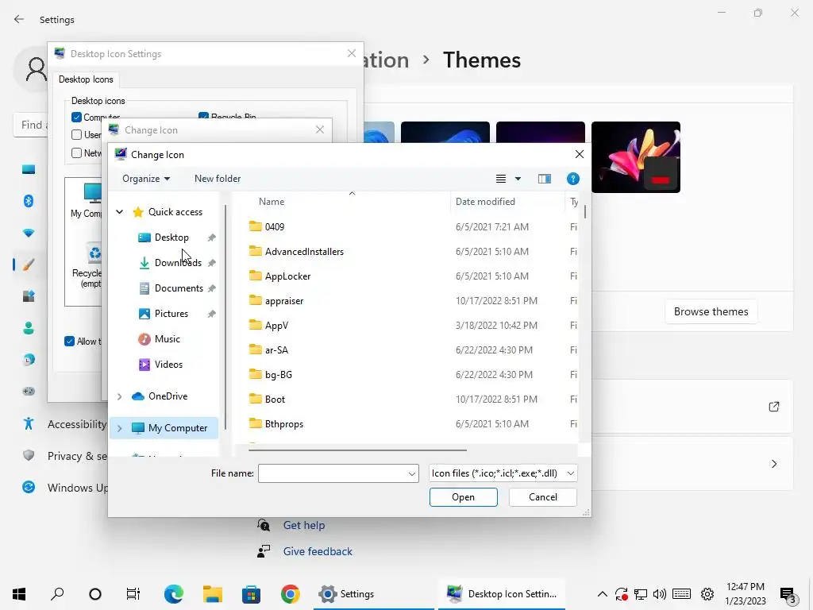Image resolution: width=813 pixels, height=610 pixels.
Task: Select the AdvancedInstallers folder
Action: point(304,252)
